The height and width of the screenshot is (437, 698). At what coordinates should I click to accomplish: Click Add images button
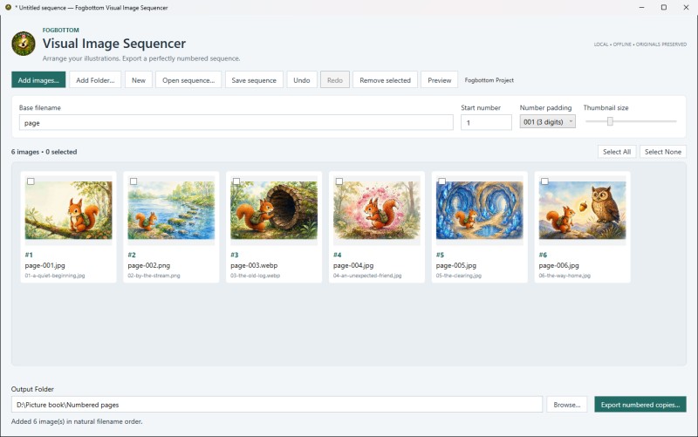(x=38, y=80)
